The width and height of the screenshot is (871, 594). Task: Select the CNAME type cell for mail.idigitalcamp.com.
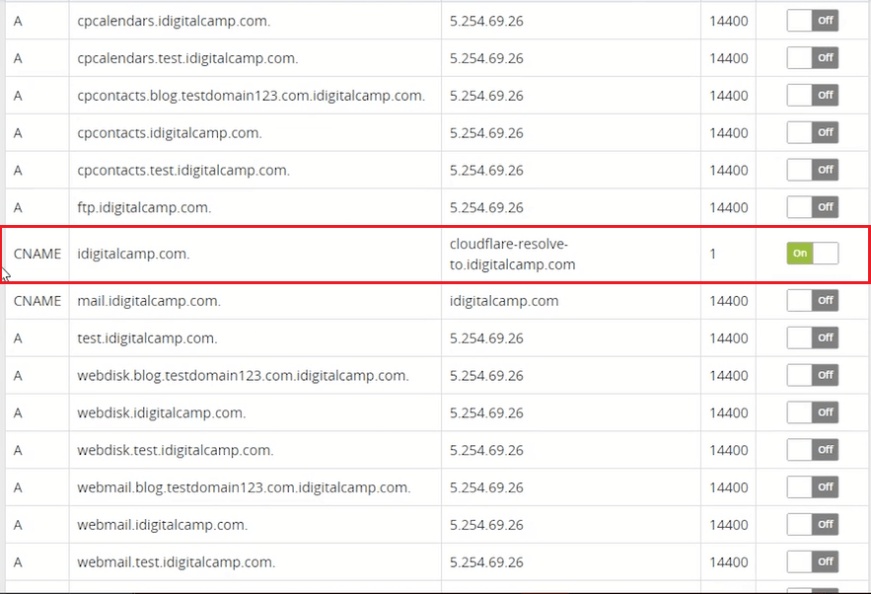tap(37, 301)
